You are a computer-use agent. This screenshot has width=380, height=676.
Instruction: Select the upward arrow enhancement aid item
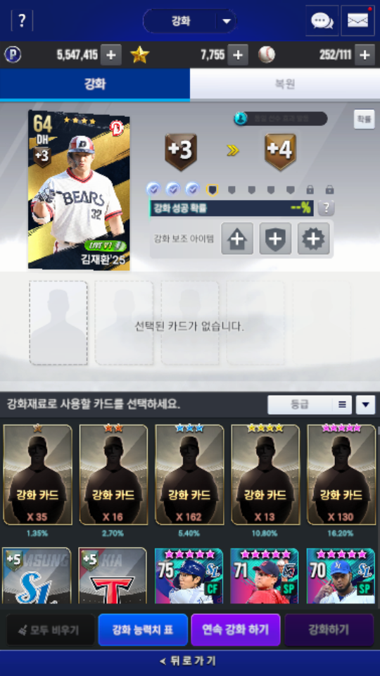coord(237,239)
